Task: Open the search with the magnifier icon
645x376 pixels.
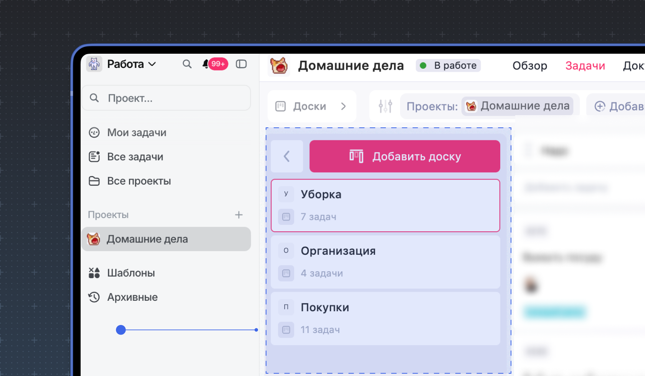Action: click(x=187, y=64)
